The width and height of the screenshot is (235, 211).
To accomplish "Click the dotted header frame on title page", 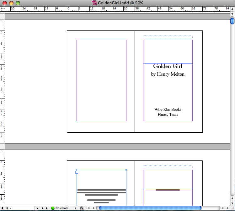I will point(168,37).
